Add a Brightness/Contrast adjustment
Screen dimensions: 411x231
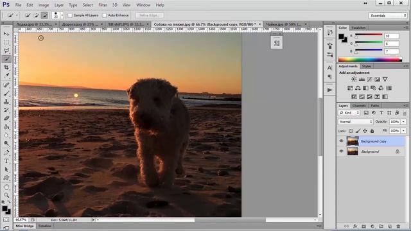[x=354, y=80]
